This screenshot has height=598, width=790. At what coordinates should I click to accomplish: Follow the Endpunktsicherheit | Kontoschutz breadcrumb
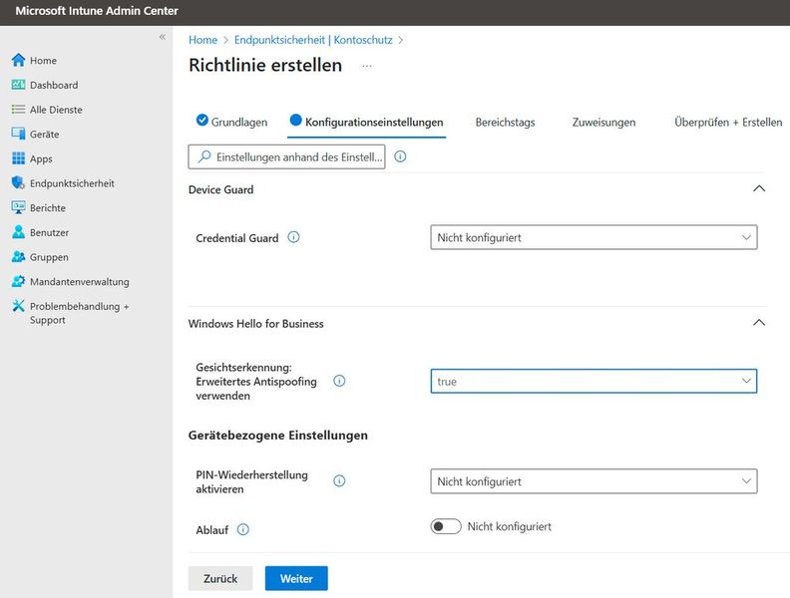click(x=313, y=40)
